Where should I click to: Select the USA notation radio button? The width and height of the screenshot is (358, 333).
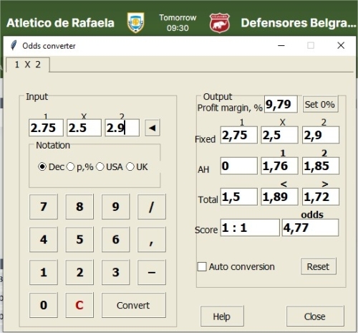pyautogui.click(x=100, y=166)
